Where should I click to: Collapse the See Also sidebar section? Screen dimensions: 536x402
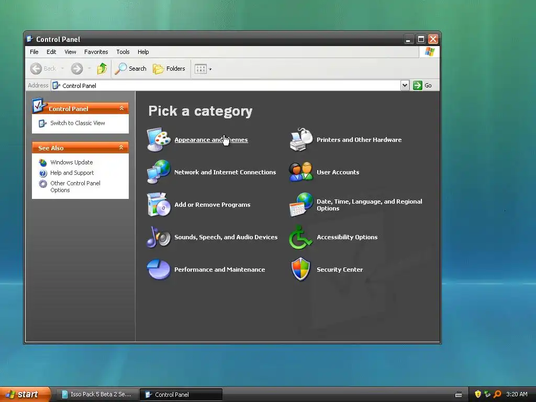(x=121, y=148)
